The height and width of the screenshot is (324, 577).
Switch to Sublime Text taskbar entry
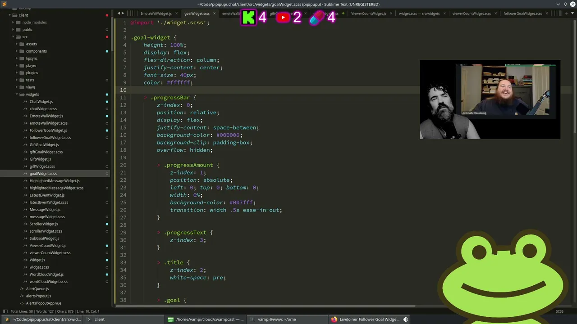coord(41,319)
